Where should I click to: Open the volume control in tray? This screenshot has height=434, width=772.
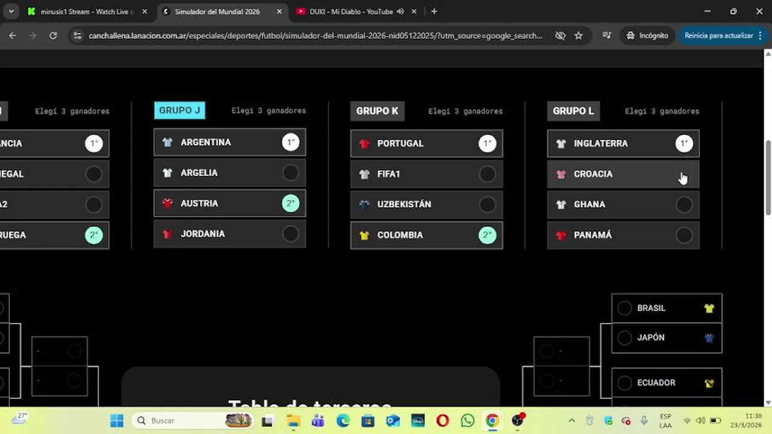point(700,420)
